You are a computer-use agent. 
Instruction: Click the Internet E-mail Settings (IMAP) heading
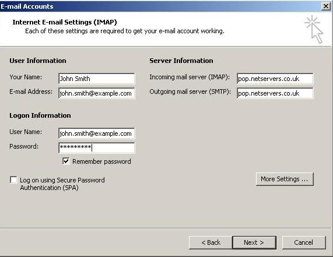[x=65, y=22]
